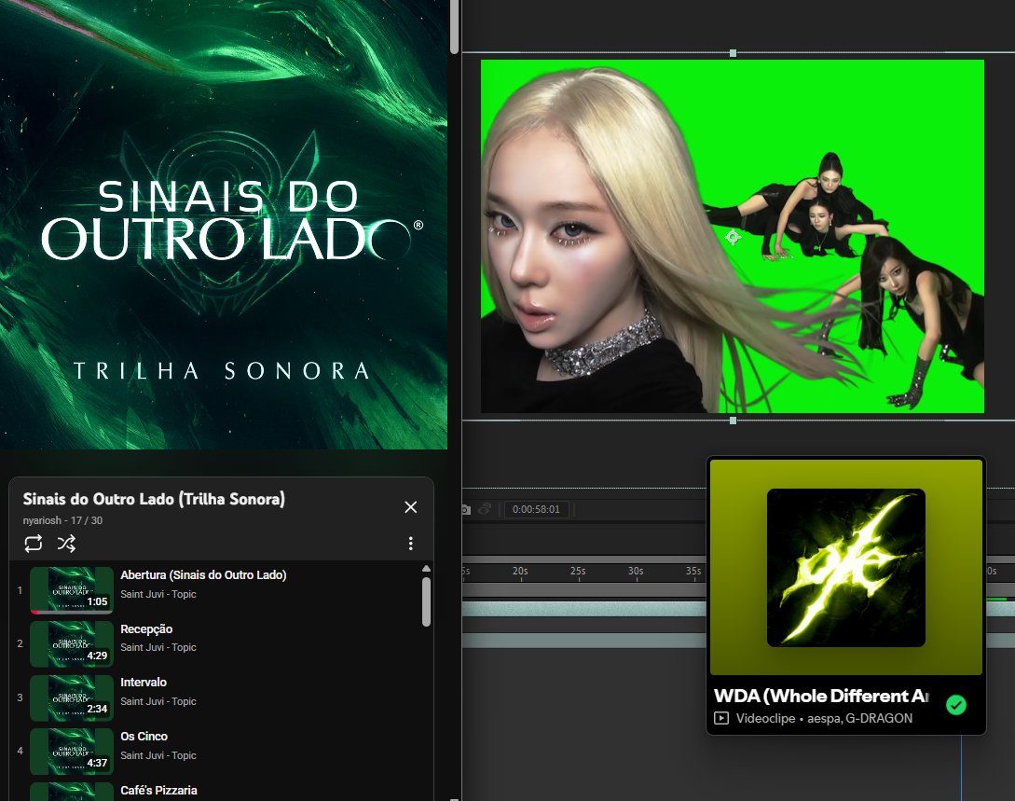Image resolution: width=1015 pixels, height=801 pixels.
Task: Click the Intervalo thumbnail showing 2:34
Action: tap(72, 698)
